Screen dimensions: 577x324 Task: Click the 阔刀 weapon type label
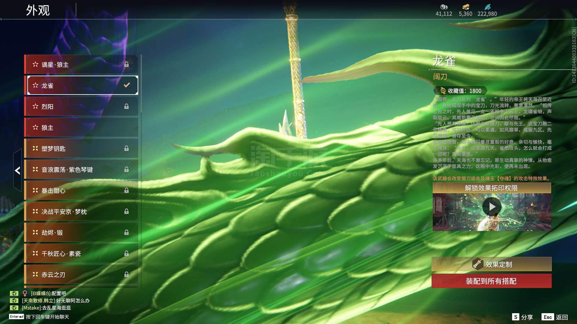(440, 77)
